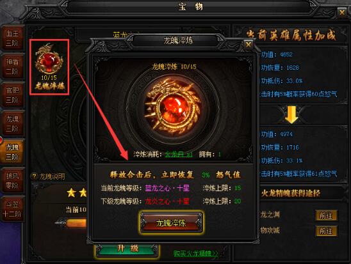This screenshot has height=264, width=351.
Task: Click the second 前往 go button
Action: pos(326,231)
